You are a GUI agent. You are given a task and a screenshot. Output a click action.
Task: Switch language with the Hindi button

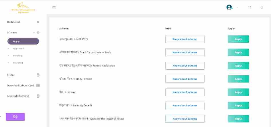(x=15, y=117)
